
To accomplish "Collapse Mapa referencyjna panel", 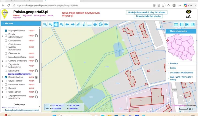I will tap(181, 31).
